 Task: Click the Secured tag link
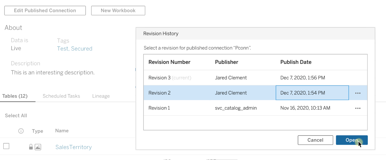(81, 49)
